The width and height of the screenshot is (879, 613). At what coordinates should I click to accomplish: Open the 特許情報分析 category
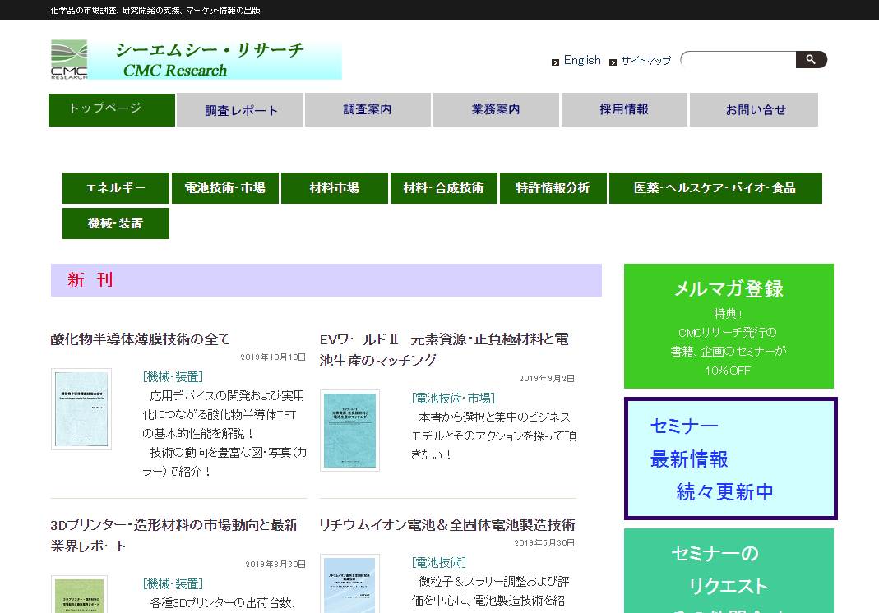tap(553, 188)
